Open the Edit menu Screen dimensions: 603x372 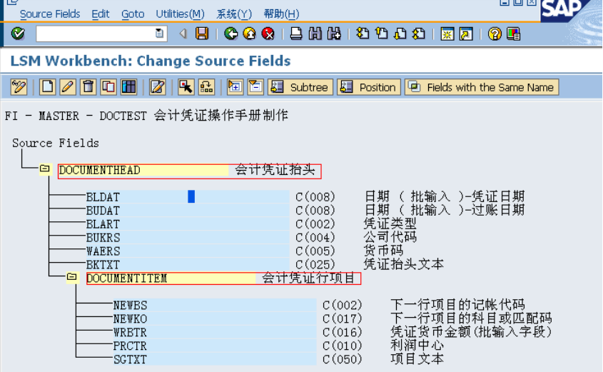click(101, 14)
